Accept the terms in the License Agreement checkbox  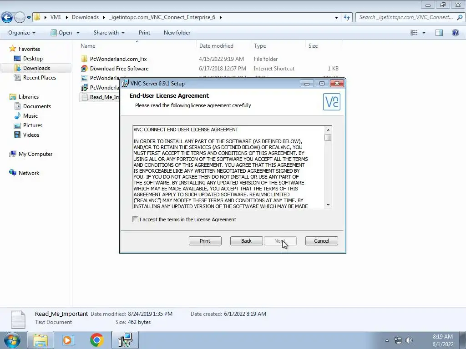pos(135,219)
